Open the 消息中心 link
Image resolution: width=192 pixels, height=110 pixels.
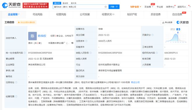[170, 7]
